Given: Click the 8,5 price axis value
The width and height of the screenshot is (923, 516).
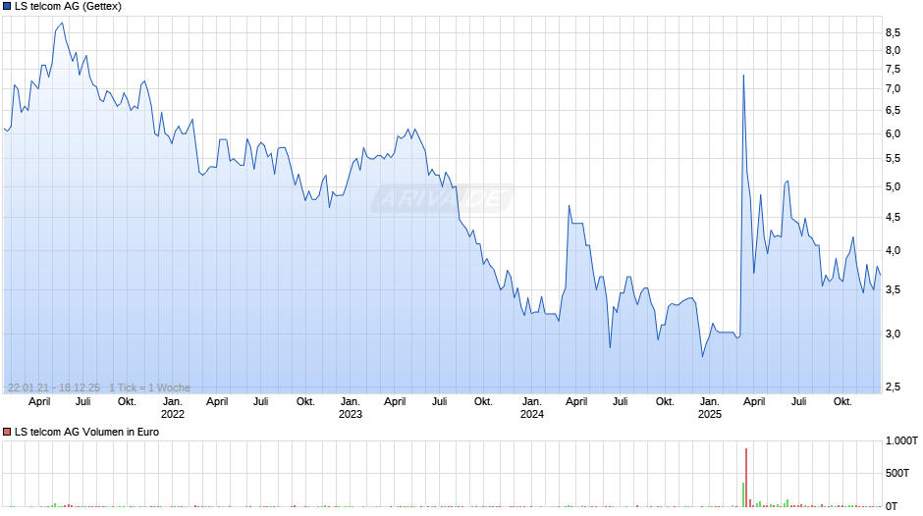Looking at the screenshot, I should point(893,32).
